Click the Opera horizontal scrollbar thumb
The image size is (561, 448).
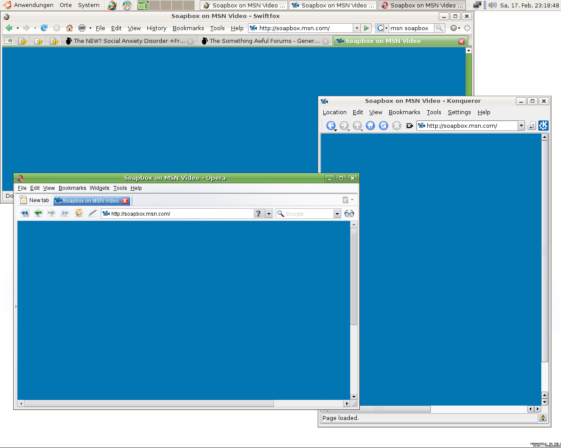tap(149, 403)
